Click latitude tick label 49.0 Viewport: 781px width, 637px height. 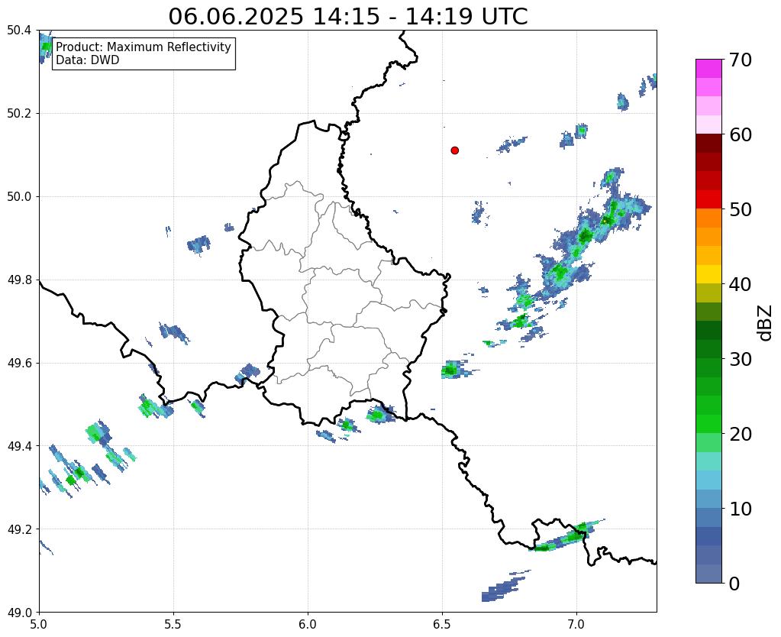click(19, 612)
